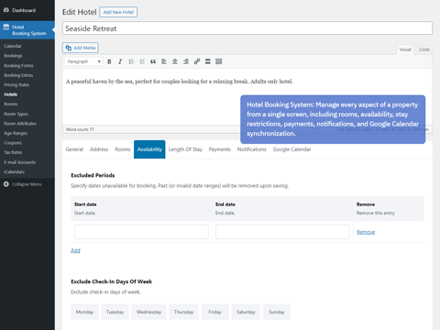The width and height of the screenshot is (440, 330).
Task: Toggle the editor toolbar toggle icon
Action: pyautogui.click(x=219, y=61)
